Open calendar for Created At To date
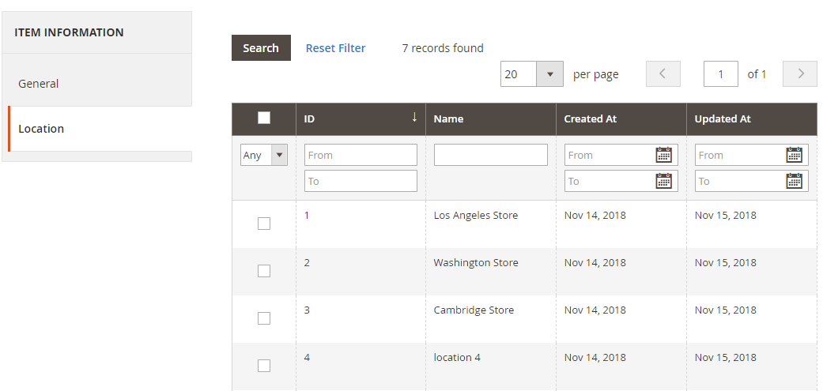The height and width of the screenshot is (391, 823). 663,181
